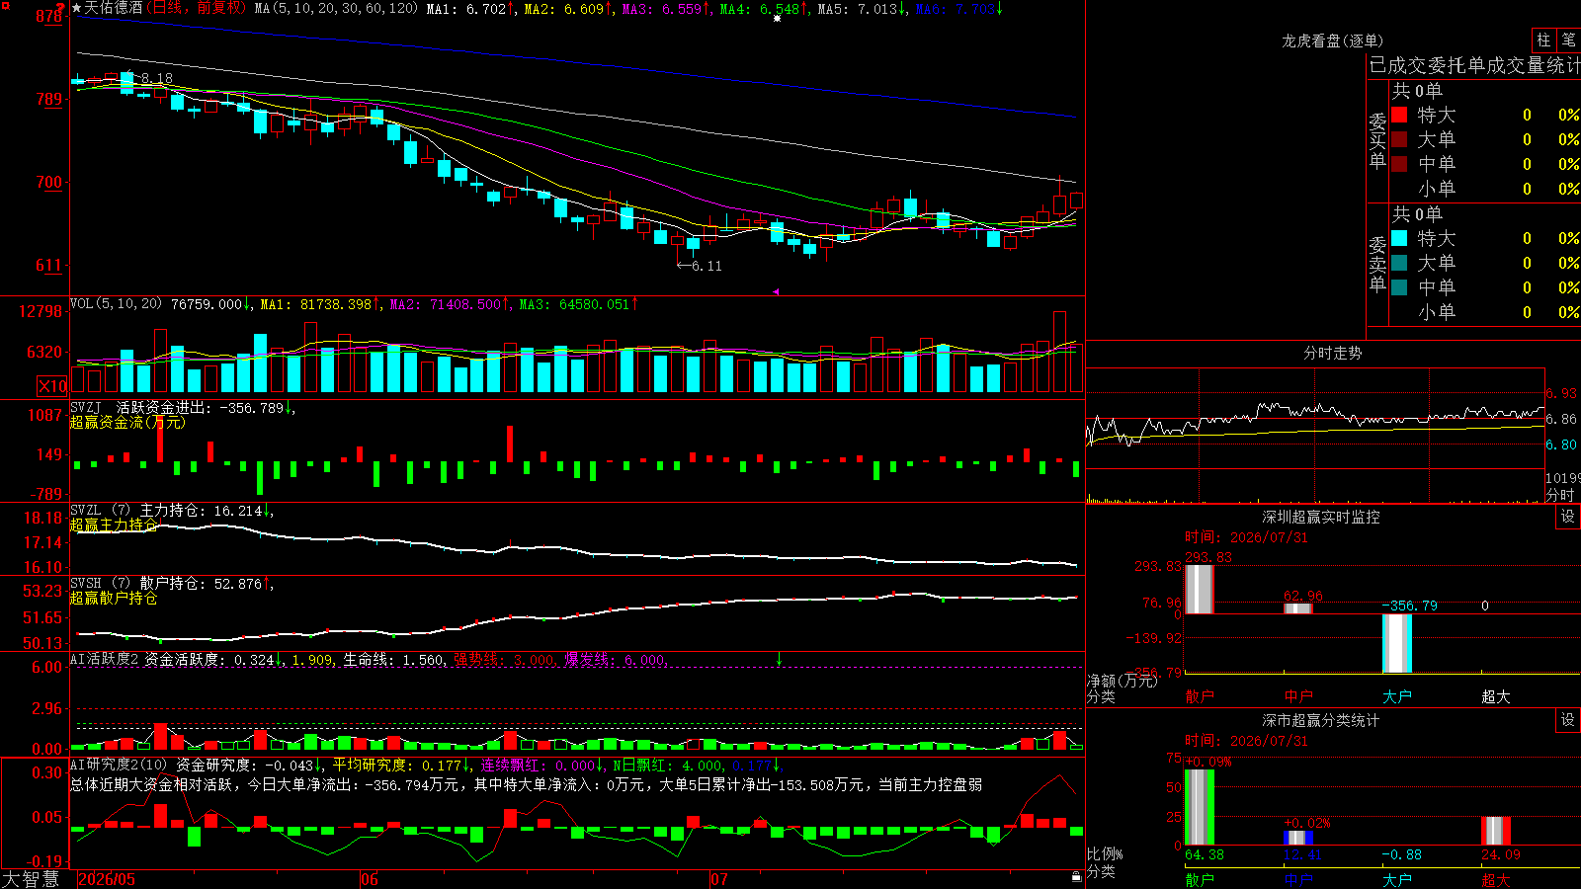Image resolution: width=1581 pixels, height=889 pixels.
Task: Click the 超大 24.09 bar in 分类统计
Action: [1495, 831]
